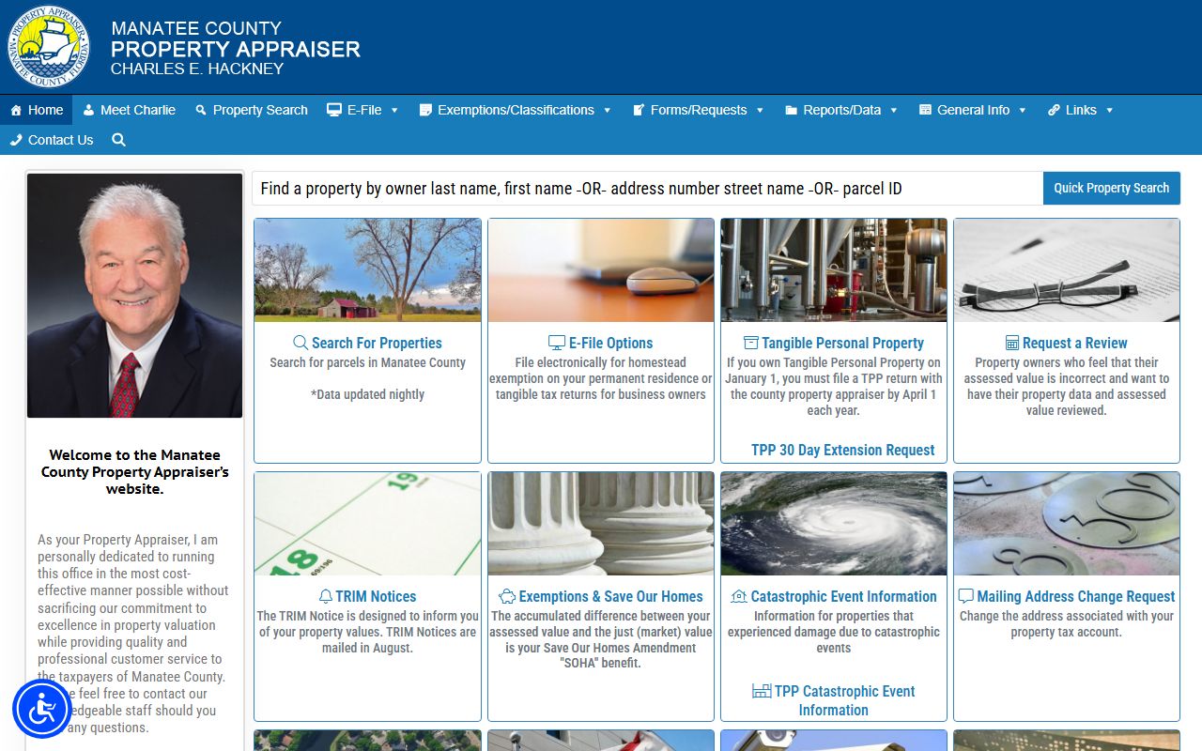Expand the Forms/Requests dropdown arrow
Viewport: 1202px width, 751px height.
760,110
